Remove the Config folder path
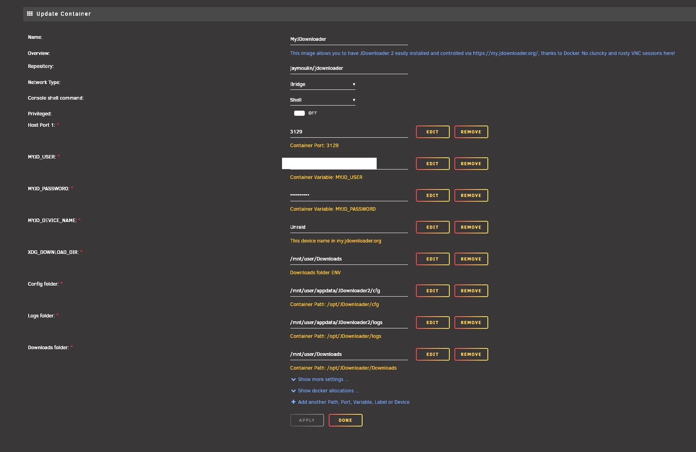The height and width of the screenshot is (452, 696). [x=471, y=291]
